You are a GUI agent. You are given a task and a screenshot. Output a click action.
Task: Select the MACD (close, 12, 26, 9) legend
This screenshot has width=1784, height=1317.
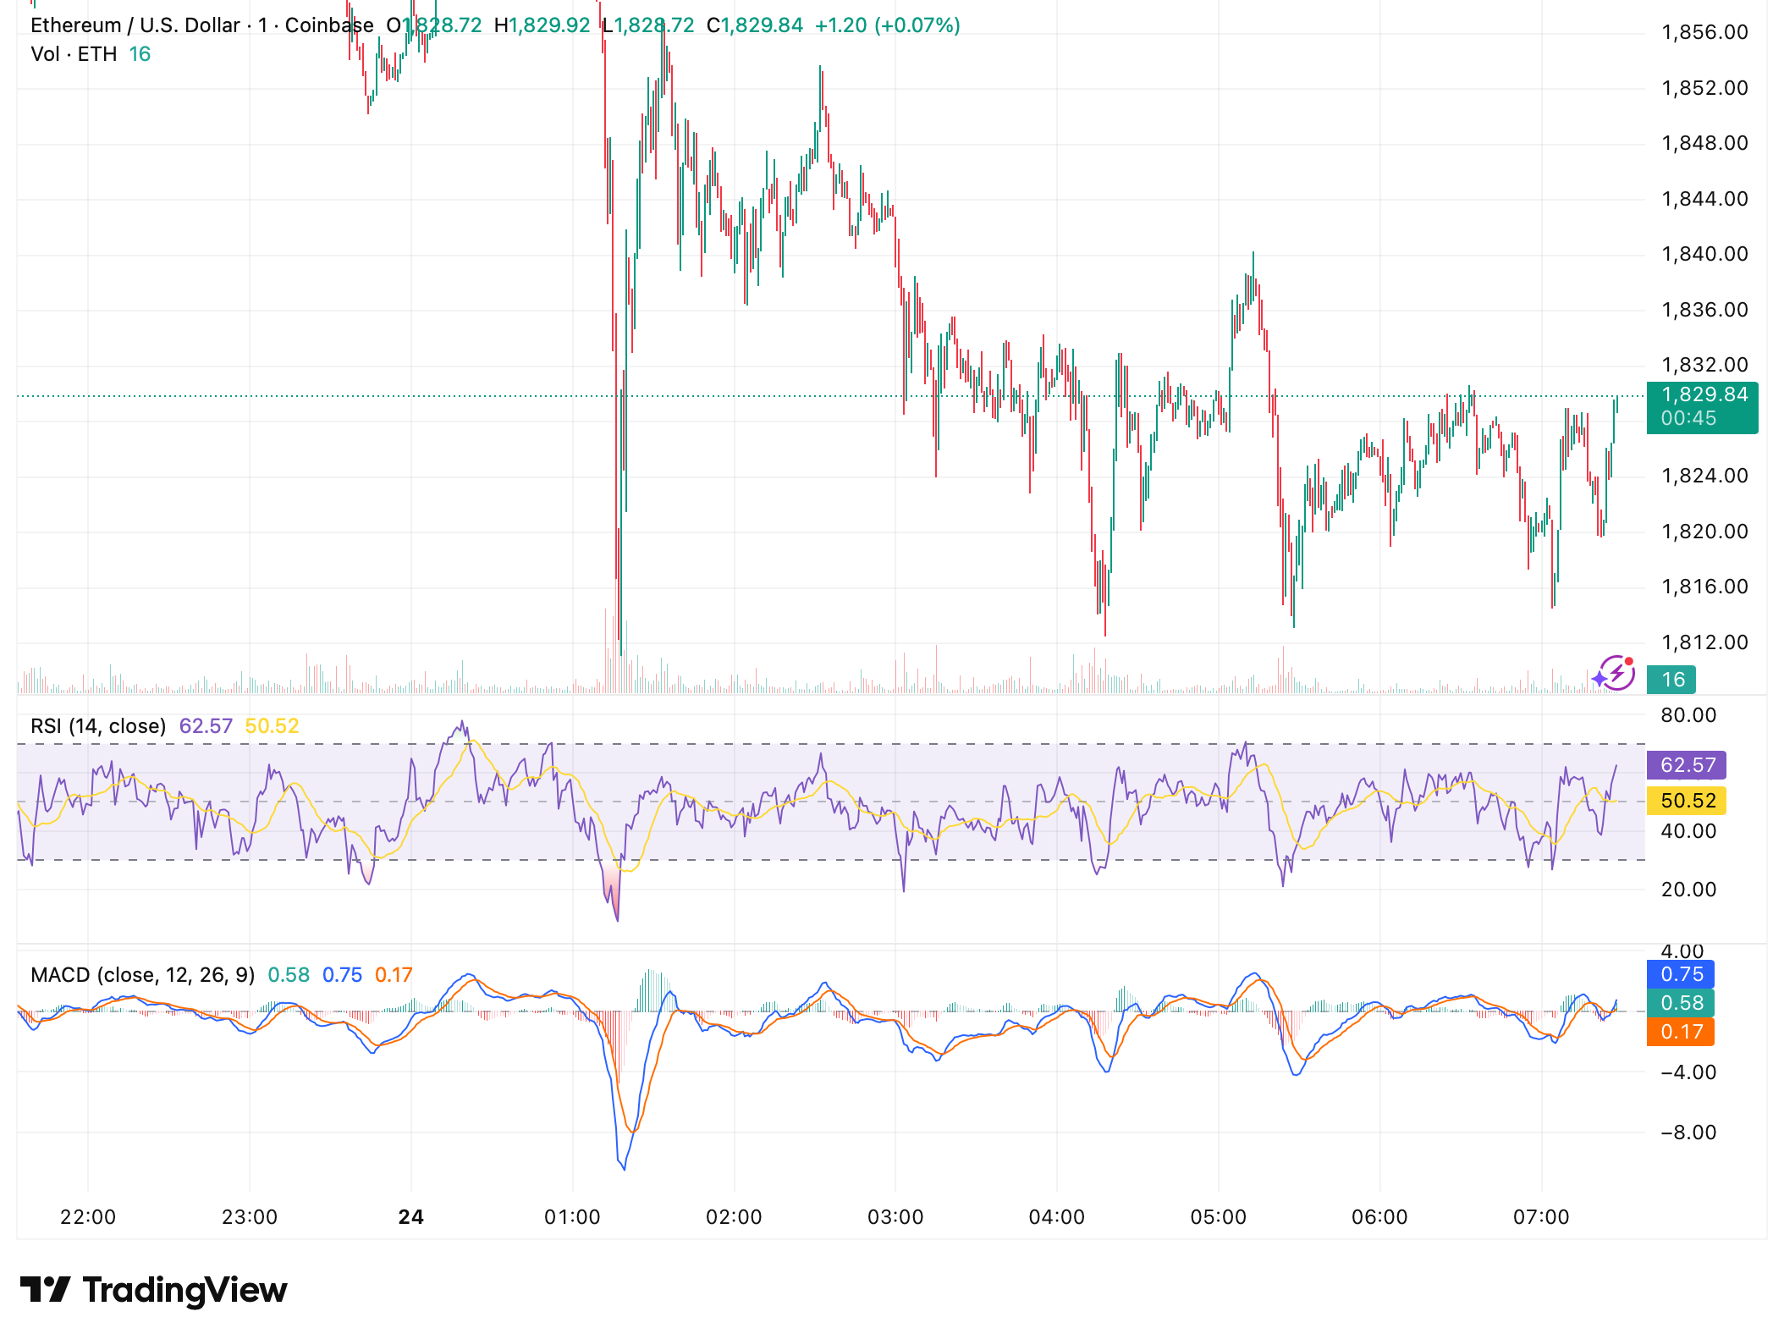pos(144,974)
